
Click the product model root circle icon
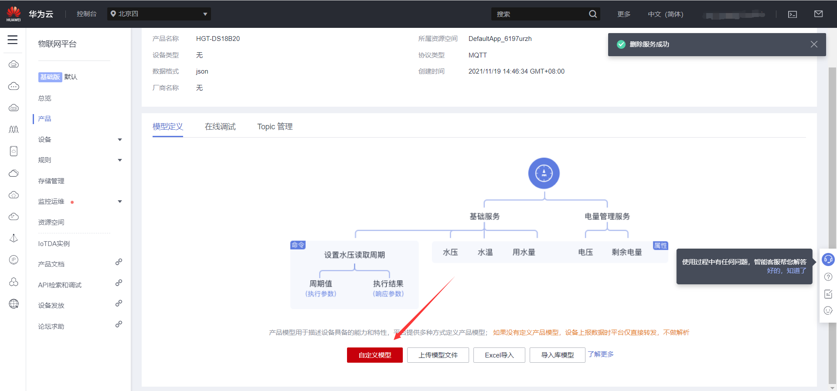point(544,173)
